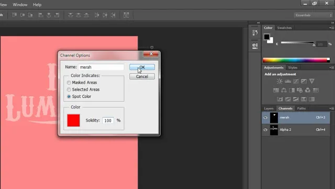Confirm Channel Options with OK
This screenshot has width=335, height=189.
click(x=142, y=67)
